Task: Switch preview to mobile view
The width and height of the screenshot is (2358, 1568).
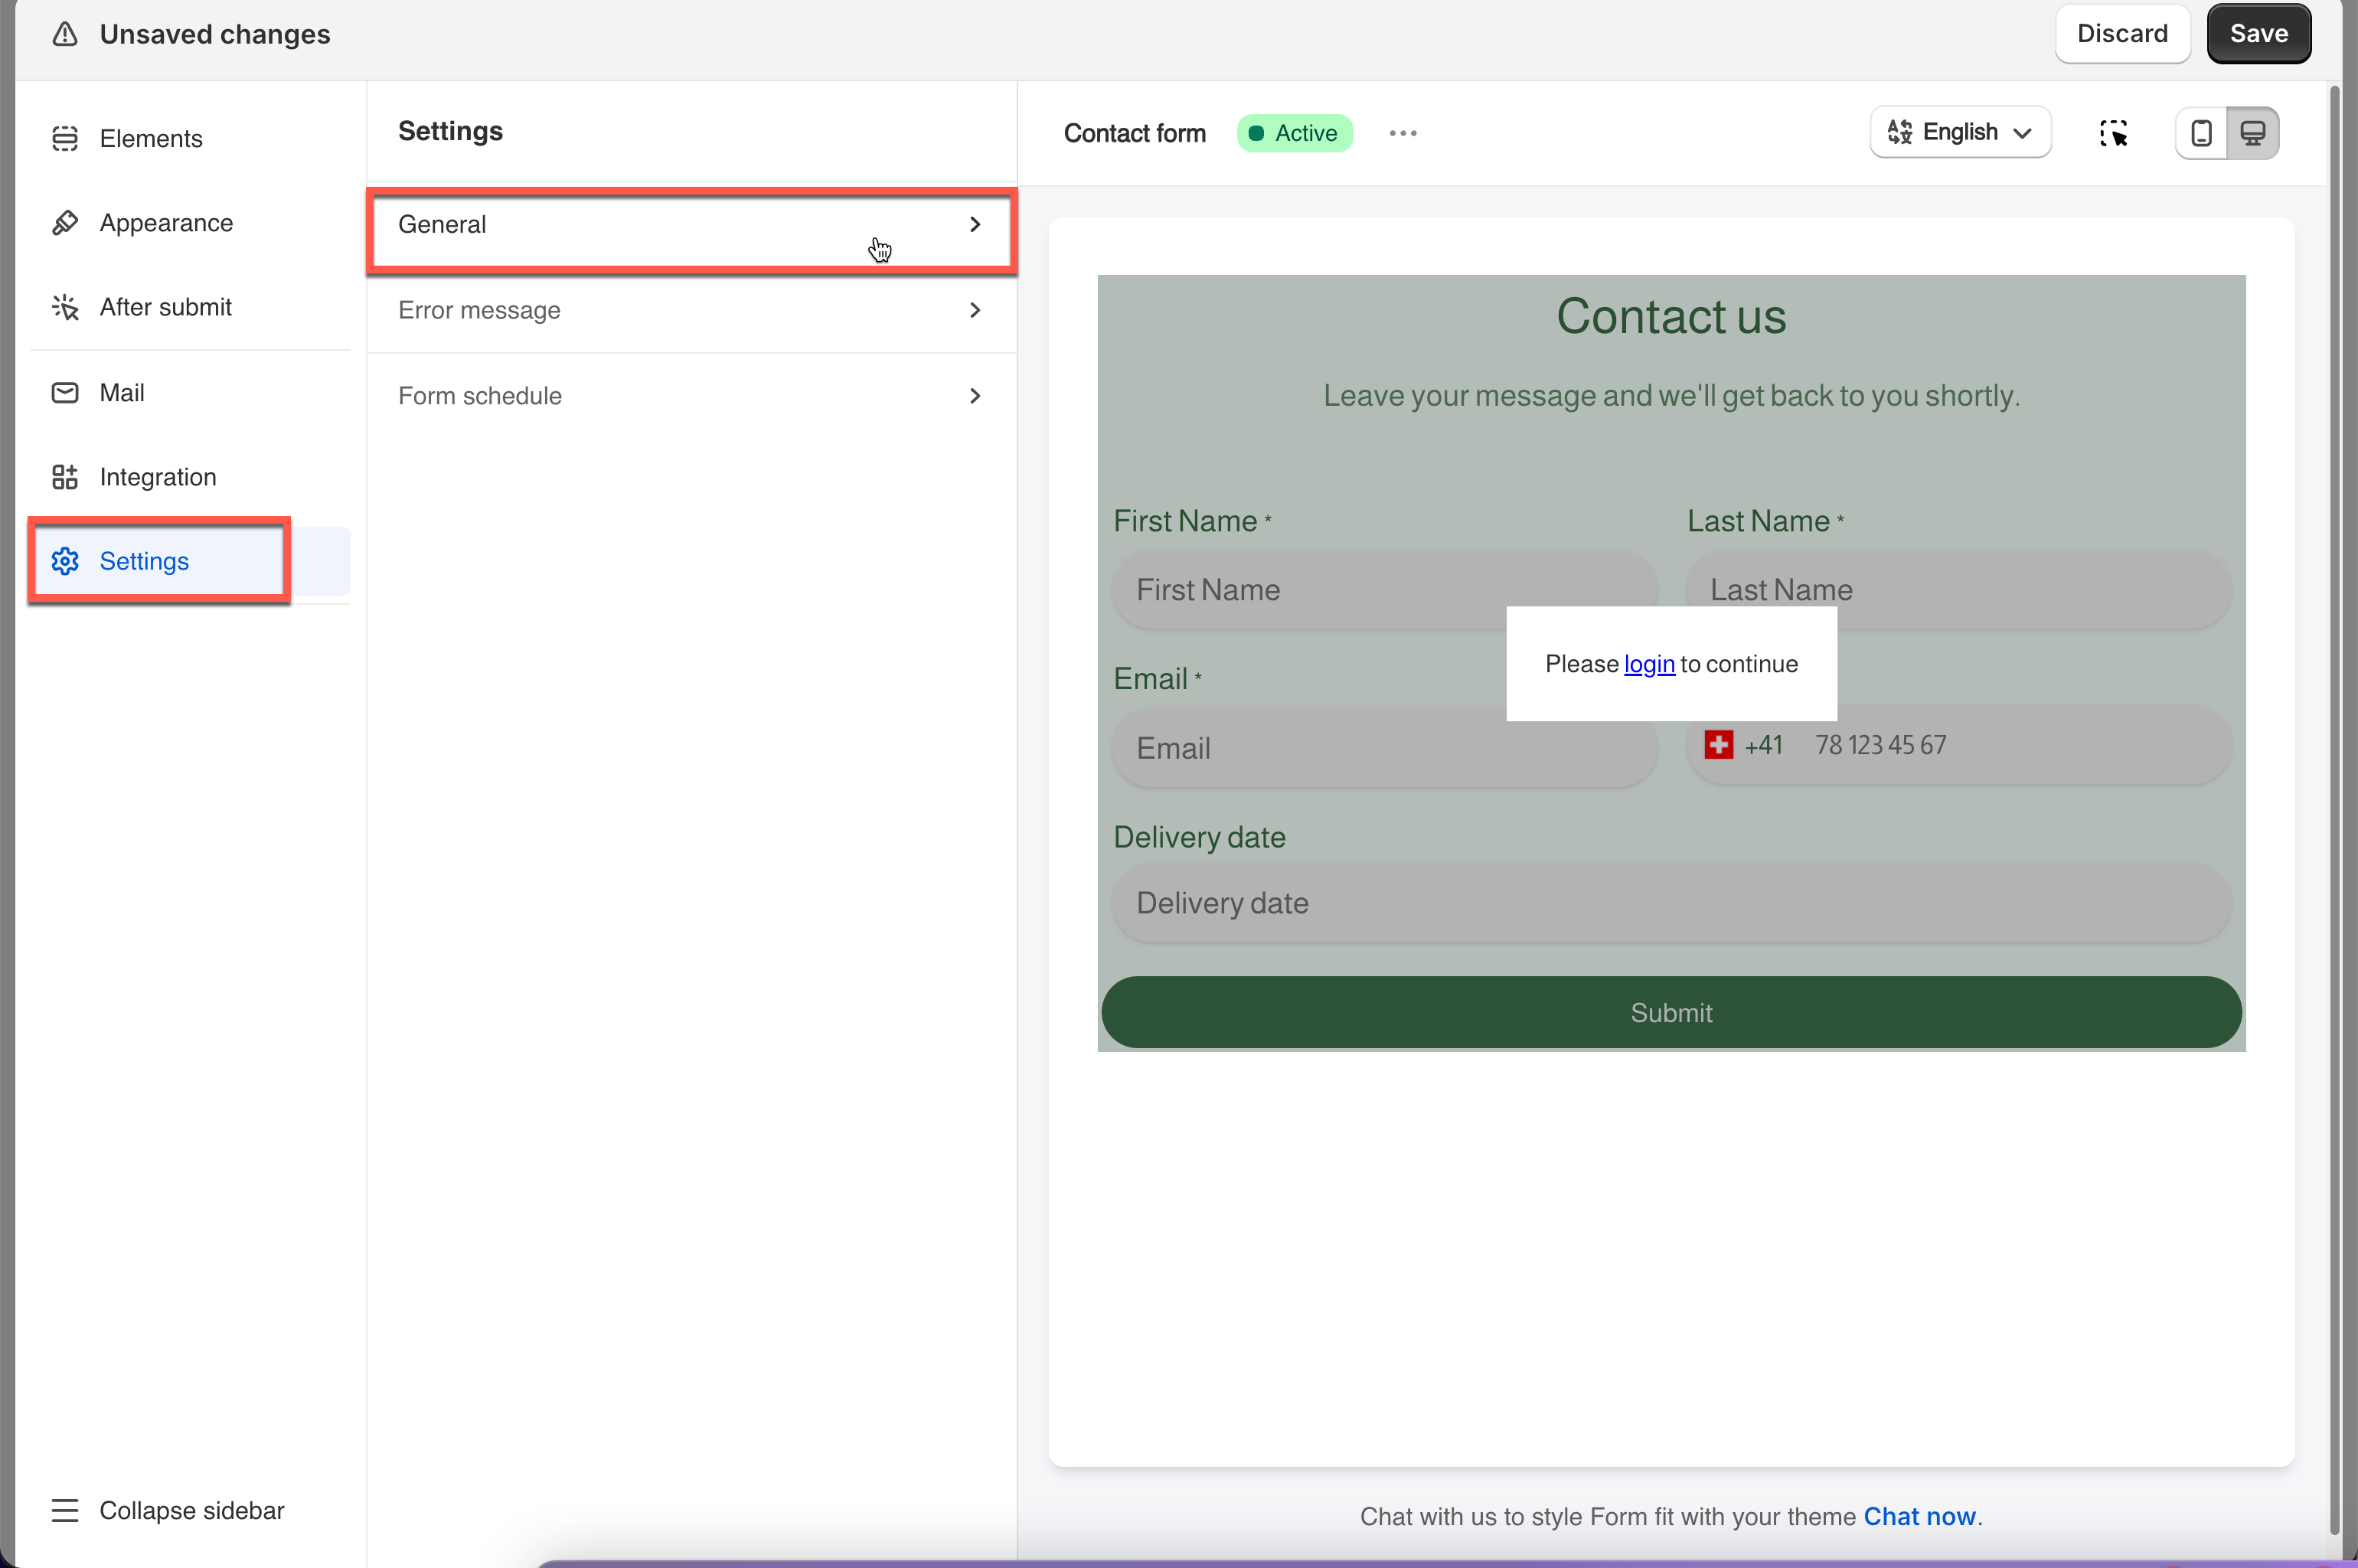Action: (x=2201, y=133)
